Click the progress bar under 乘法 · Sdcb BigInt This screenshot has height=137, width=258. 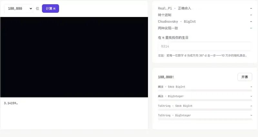point(205,90)
